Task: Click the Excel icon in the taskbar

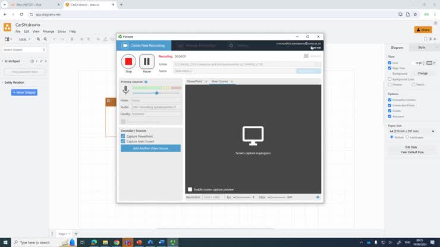Action: [173, 242]
